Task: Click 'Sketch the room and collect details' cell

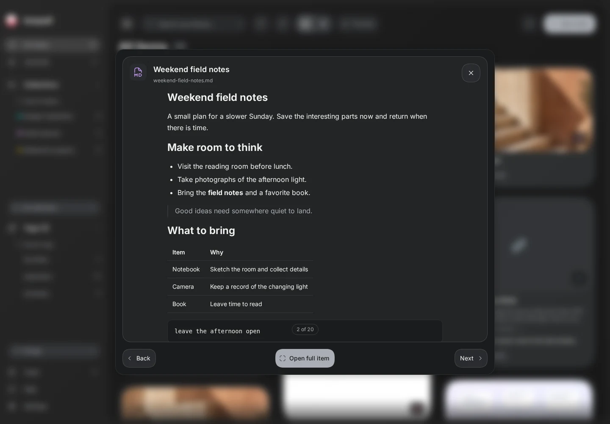Action: pos(259,269)
